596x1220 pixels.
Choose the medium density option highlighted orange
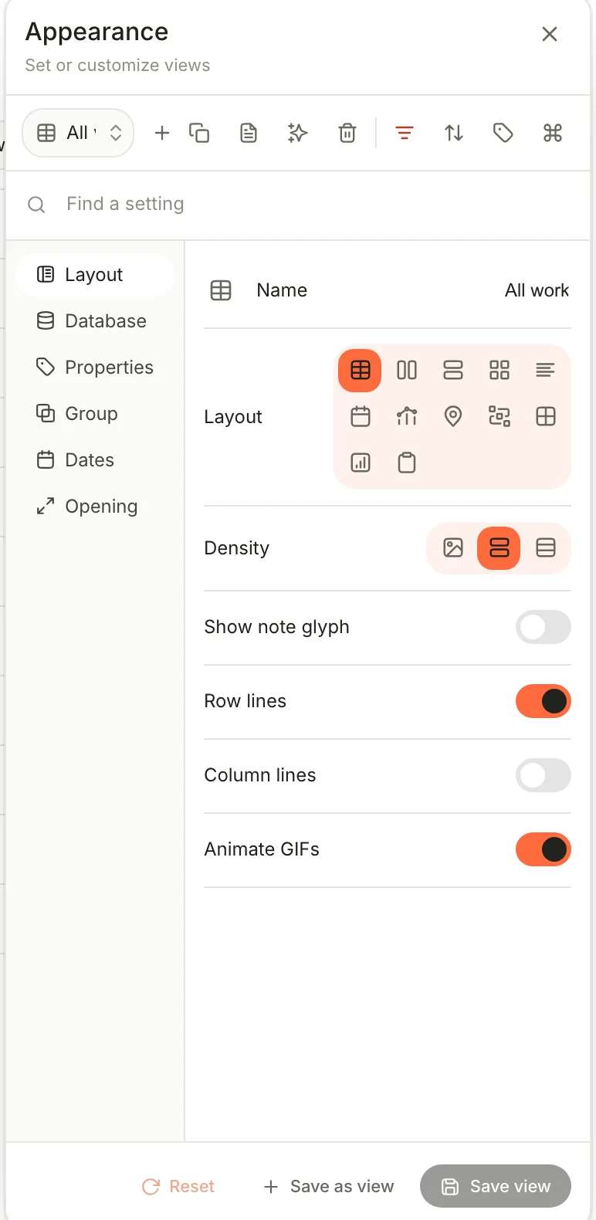click(499, 548)
